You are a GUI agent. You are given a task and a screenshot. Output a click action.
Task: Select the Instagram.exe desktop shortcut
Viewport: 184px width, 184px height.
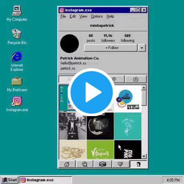tap(17, 104)
